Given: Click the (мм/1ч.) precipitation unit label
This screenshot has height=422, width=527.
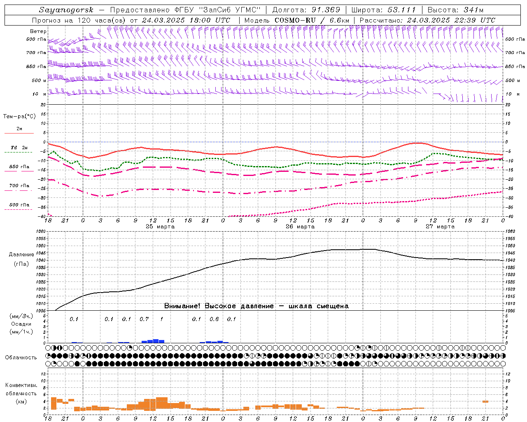Looking at the screenshot, I should (21, 332).
